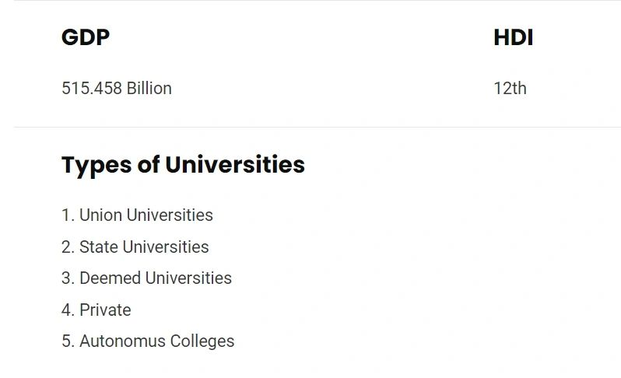Select the "Union Universities" list item
621x378 pixels.
pyautogui.click(x=146, y=215)
